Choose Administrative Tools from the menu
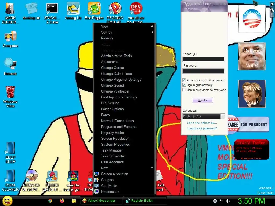Screen dimensions: 275x206 click(125, 56)
